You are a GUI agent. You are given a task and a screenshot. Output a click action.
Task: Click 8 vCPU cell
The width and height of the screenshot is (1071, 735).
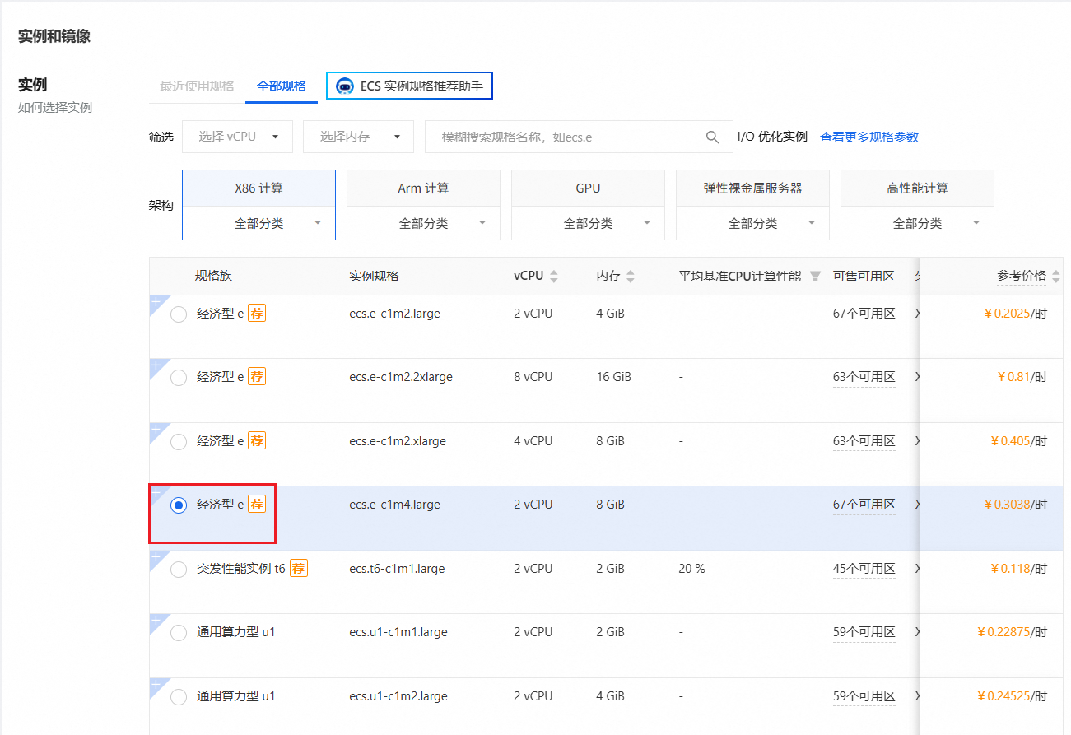coord(533,377)
